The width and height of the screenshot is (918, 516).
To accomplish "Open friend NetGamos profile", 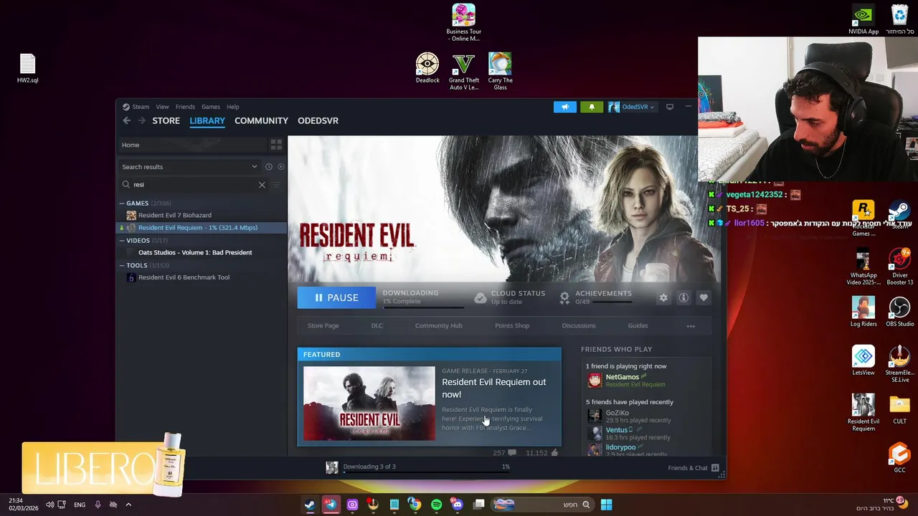I will (622, 377).
